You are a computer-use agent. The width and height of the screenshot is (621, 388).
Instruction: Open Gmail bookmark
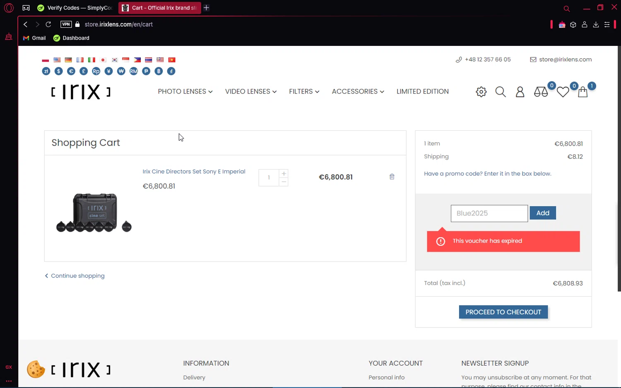click(34, 38)
